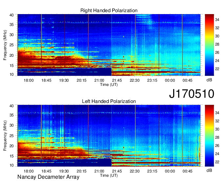
Task: Click the 40 MHz tick on the right-handed plot
Action: pyautogui.click(x=11, y=15)
